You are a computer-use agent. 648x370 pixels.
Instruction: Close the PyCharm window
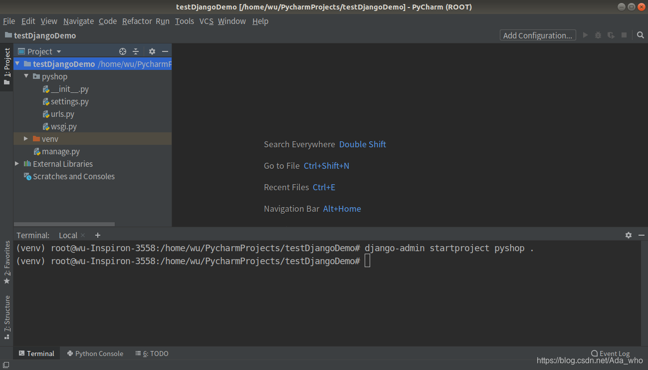point(642,6)
